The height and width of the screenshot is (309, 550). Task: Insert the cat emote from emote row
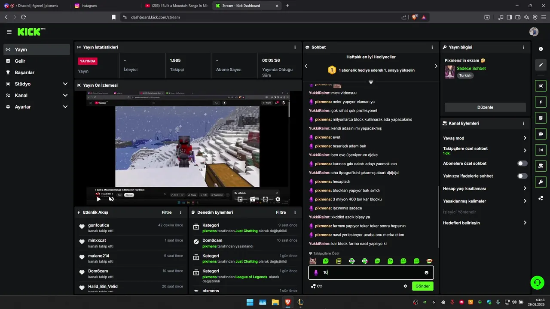[313, 261]
